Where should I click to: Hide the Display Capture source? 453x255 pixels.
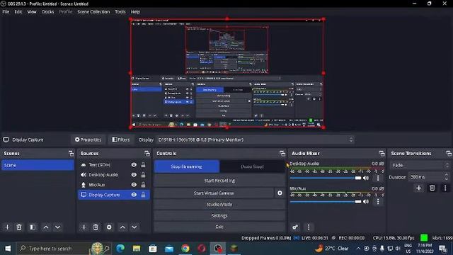click(134, 195)
